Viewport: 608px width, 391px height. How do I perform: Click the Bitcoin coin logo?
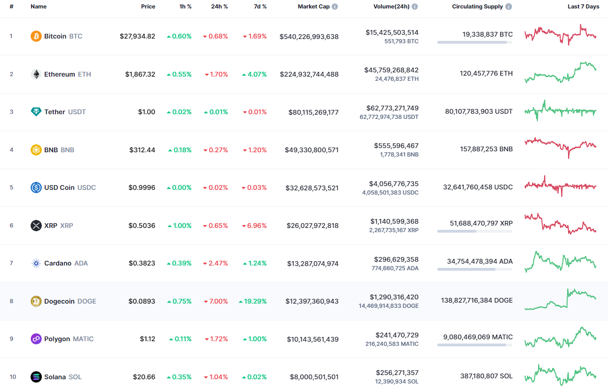35,36
